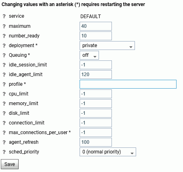Click the sched_priority help question mark
The height and width of the screenshot is (172, 183).
pyautogui.click(x=4, y=152)
